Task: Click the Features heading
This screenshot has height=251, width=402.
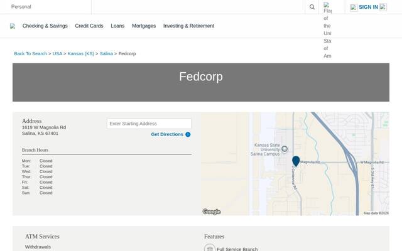Action: click(214, 237)
